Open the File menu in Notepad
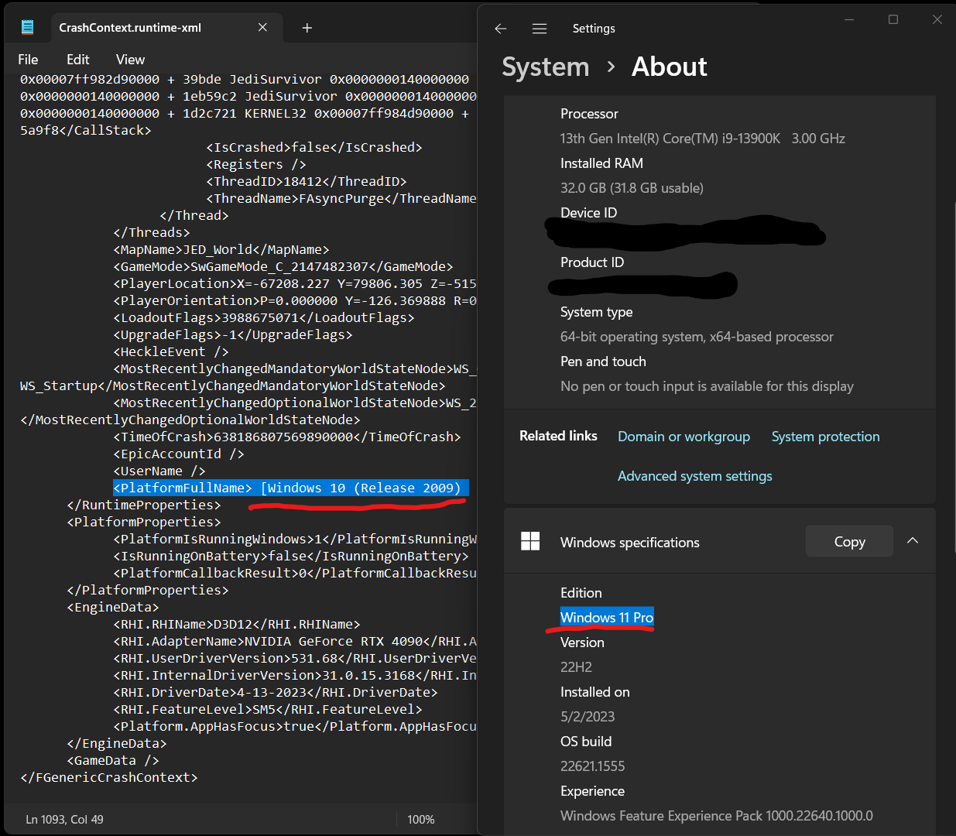Image resolution: width=956 pixels, height=836 pixels. (28, 60)
